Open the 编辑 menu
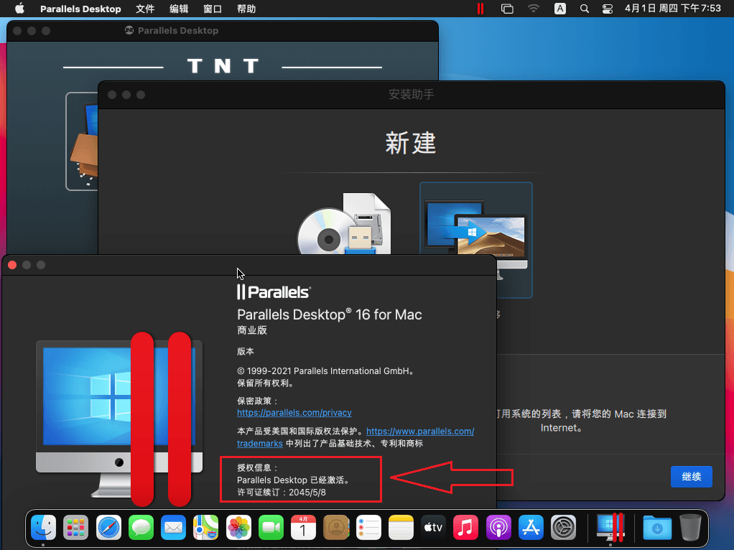734x550 pixels. 179,9
